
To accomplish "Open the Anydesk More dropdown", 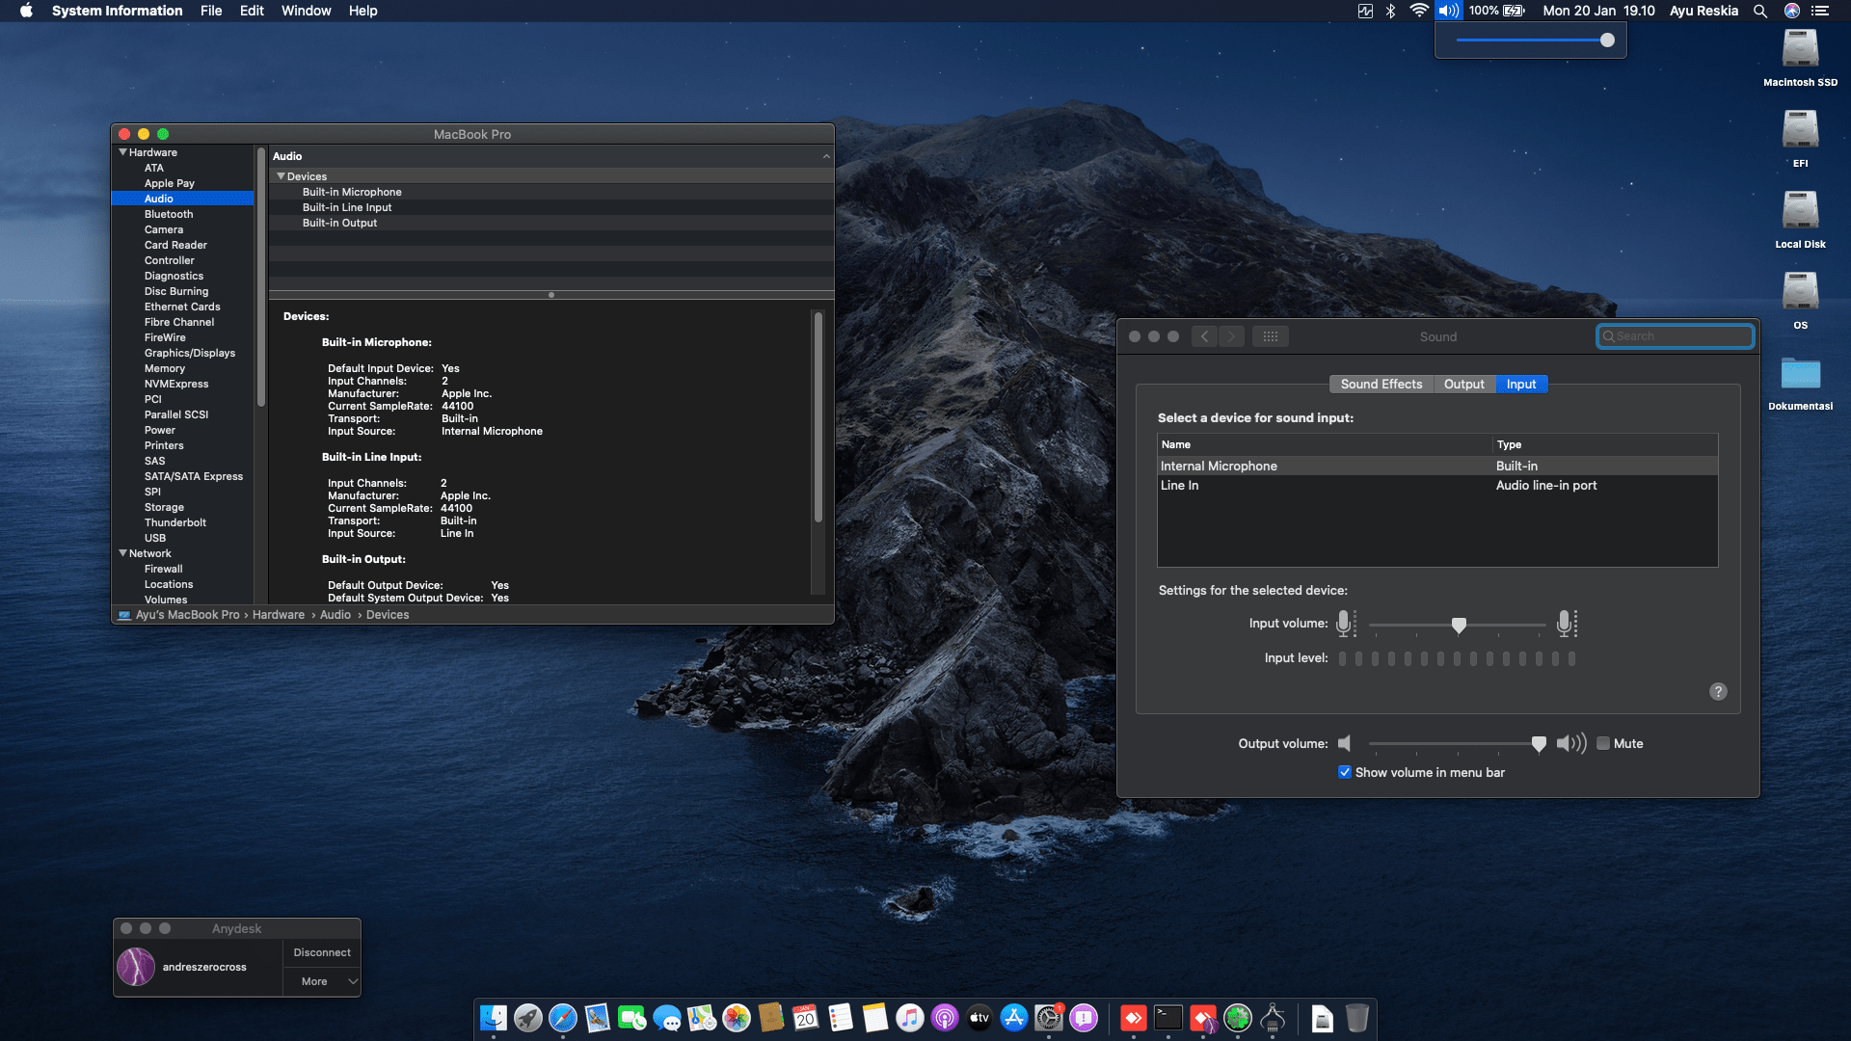I will 322,981.
